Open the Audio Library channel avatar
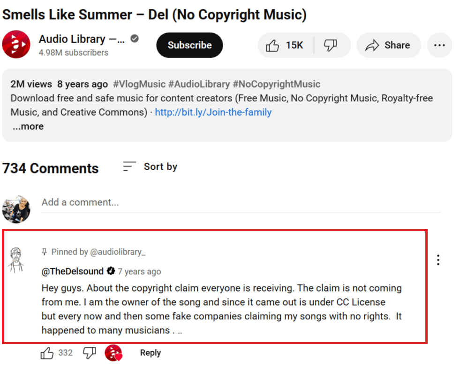Screen dimensions: 460x369 16,45
